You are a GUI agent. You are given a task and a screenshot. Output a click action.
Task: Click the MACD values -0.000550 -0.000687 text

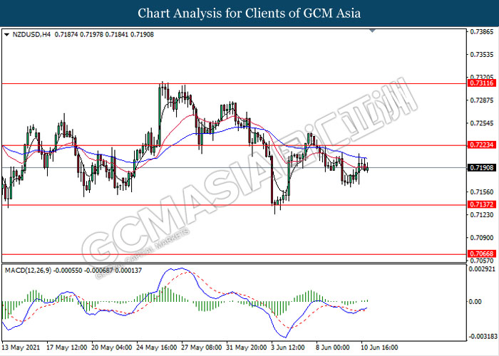coord(83,271)
